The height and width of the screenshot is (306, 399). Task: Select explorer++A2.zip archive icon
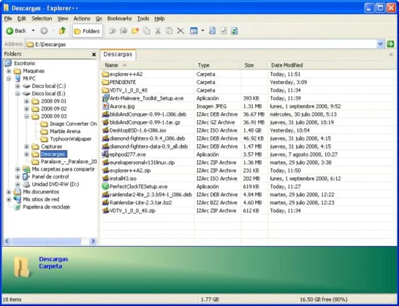[x=105, y=170]
